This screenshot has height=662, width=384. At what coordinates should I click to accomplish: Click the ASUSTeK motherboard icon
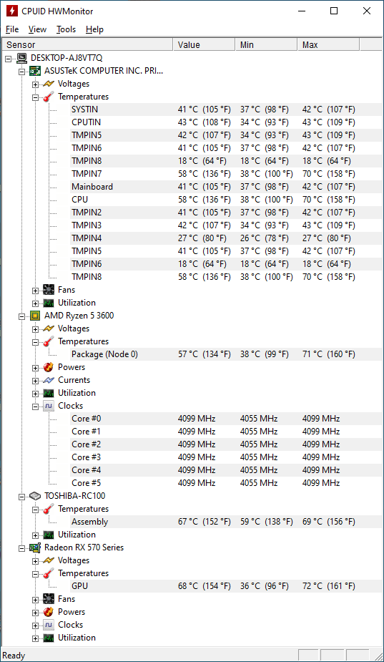(35, 71)
